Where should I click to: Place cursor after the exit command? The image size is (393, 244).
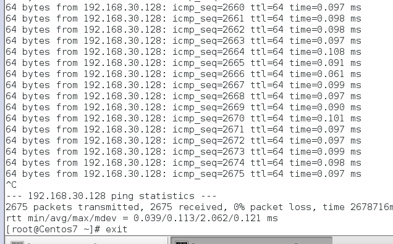tap(128, 229)
